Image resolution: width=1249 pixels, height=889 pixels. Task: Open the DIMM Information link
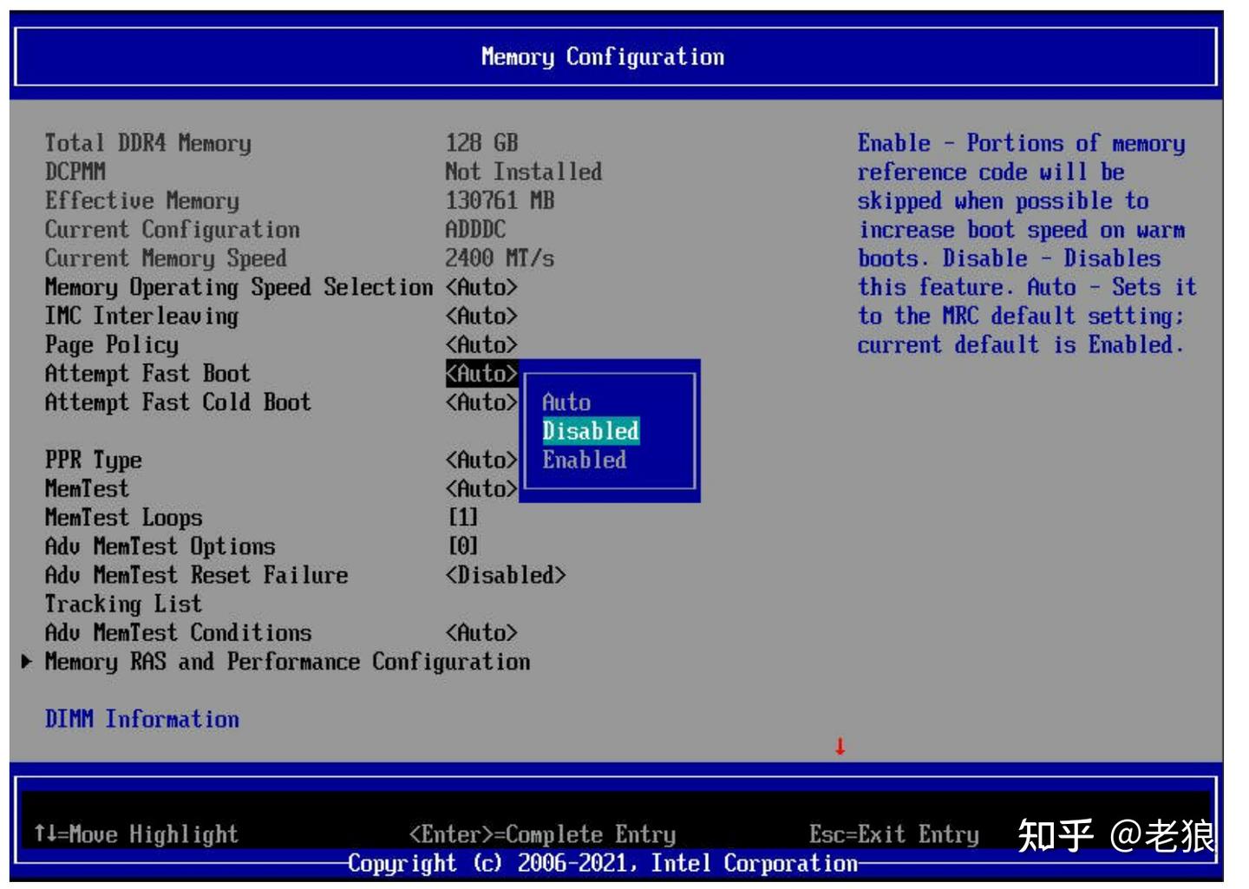(142, 719)
